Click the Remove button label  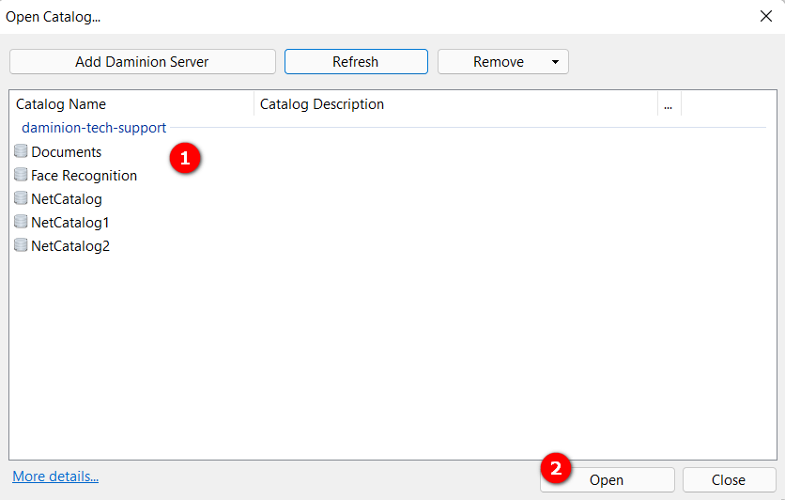pos(498,62)
